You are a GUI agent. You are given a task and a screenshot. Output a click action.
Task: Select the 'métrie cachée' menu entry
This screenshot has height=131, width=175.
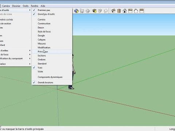[x=15, y=20]
